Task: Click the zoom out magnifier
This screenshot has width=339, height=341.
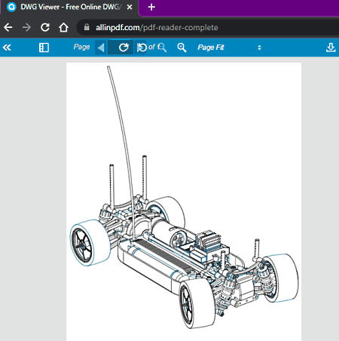Action: (162, 48)
